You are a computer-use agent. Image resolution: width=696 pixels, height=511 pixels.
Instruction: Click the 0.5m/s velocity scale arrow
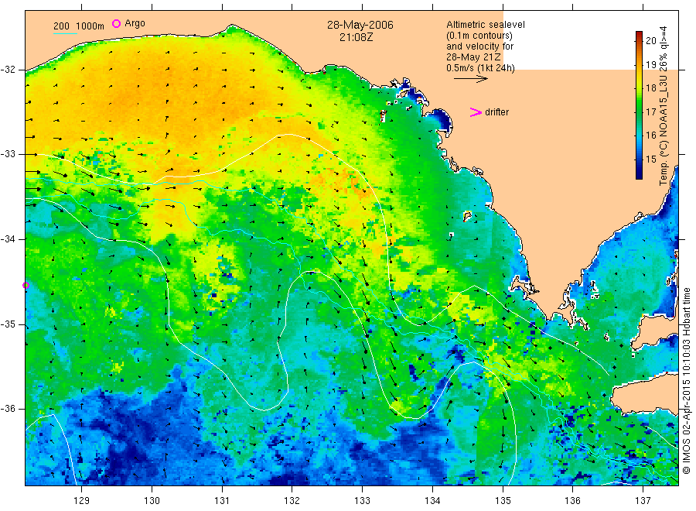[470, 79]
